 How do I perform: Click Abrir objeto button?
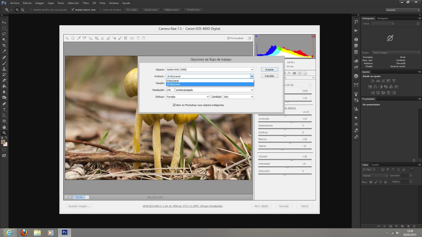(x=261, y=206)
